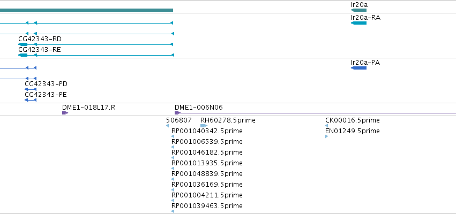Click the Ir20a-RA transcript arrow
456x214 pixels.
[358, 23]
